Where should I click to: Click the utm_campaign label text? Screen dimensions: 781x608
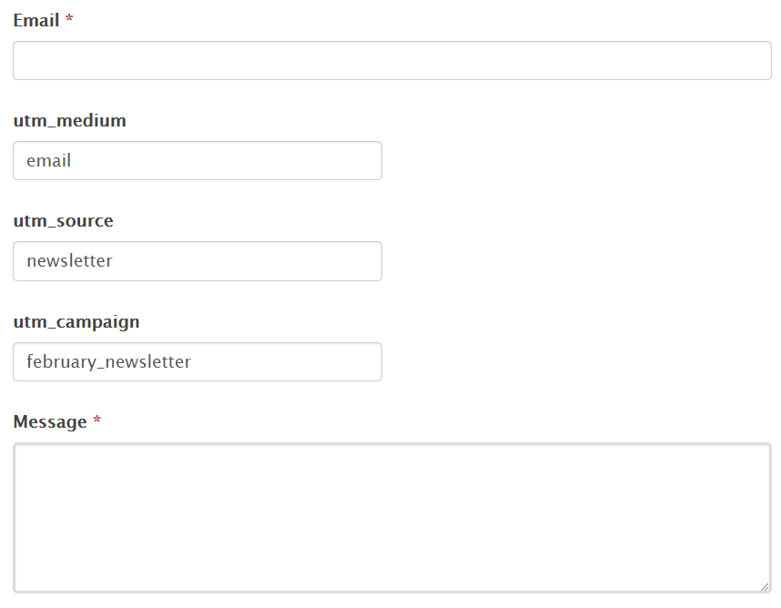tap(76, 322)
